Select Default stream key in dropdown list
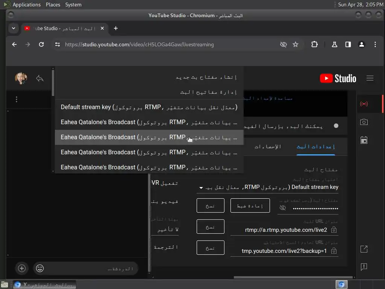This screenshot has height=289, width=385. [149, 107]
